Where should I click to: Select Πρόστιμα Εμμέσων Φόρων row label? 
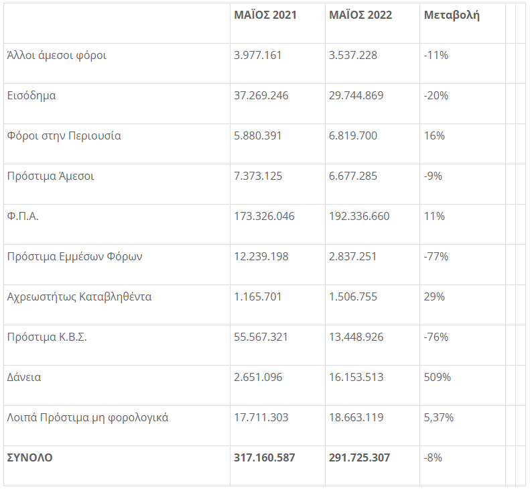coord(74,257)
